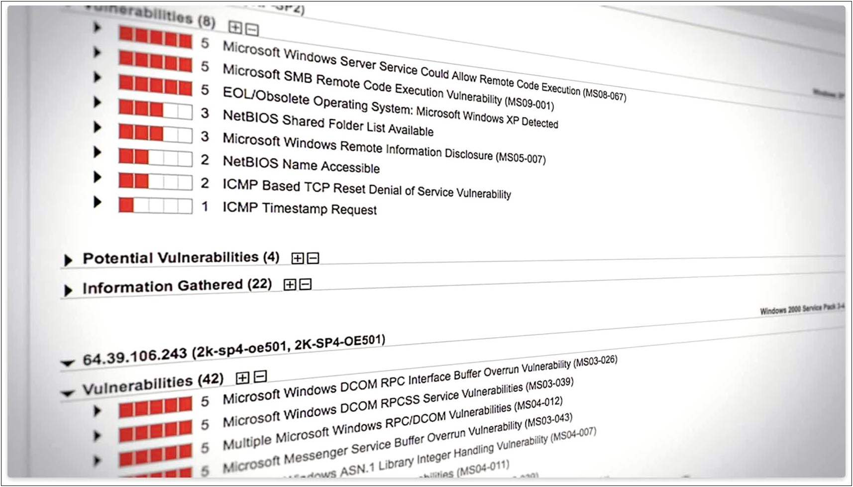Screen dimensions: 853x487
Task: Expand the ICMP Based TCP Reset row
Action: [x=97, y=177]
